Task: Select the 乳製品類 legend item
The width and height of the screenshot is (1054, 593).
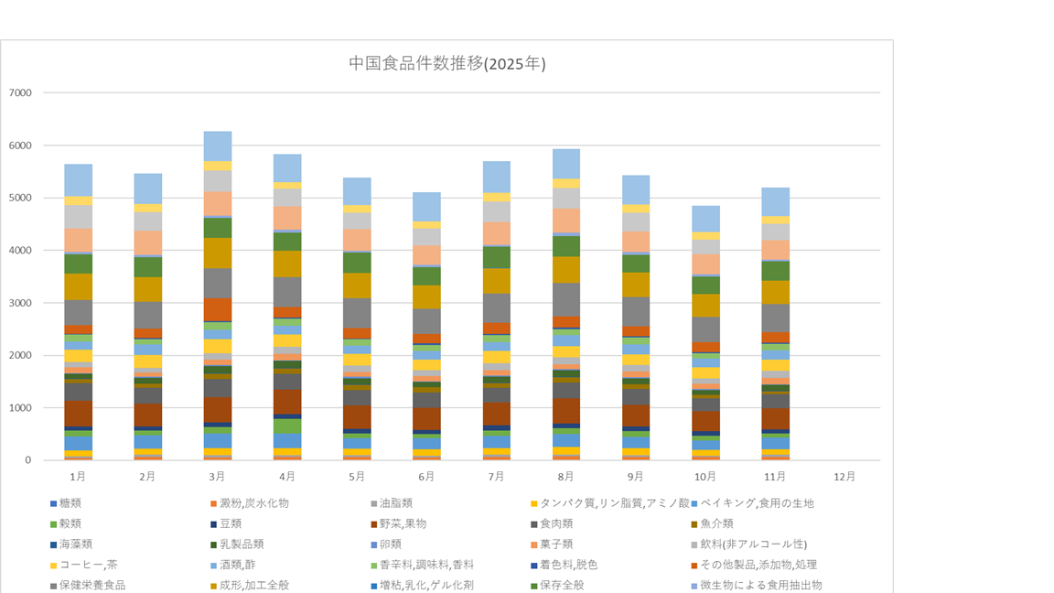Action: [x=239, y=544]
